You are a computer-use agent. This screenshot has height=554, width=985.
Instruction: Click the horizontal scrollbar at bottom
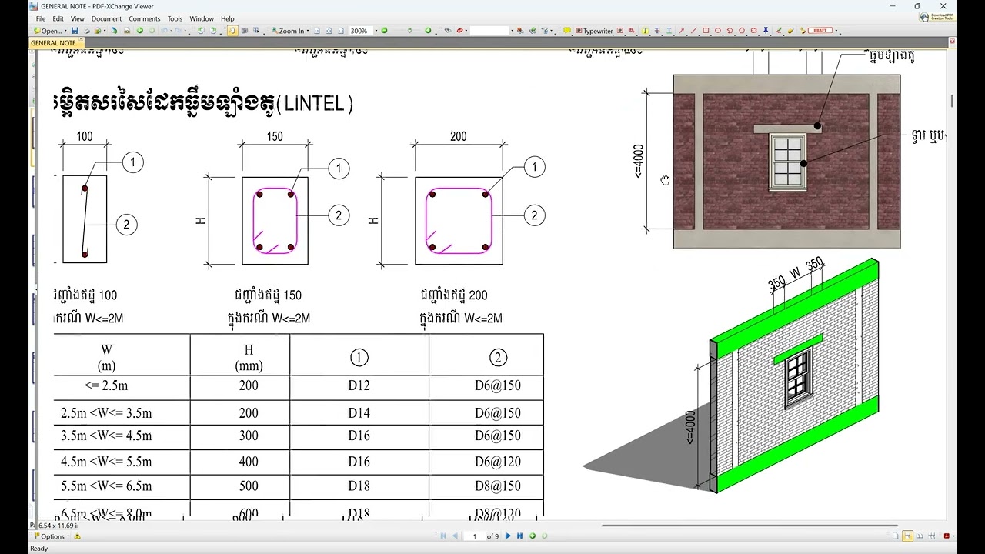[x=750, y=526]
